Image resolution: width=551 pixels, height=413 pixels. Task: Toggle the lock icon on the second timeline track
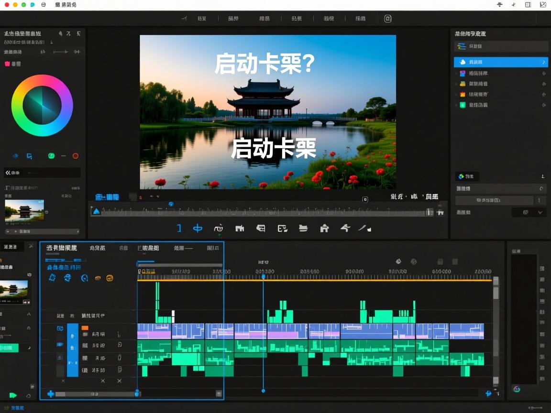[x=120, y=345]
